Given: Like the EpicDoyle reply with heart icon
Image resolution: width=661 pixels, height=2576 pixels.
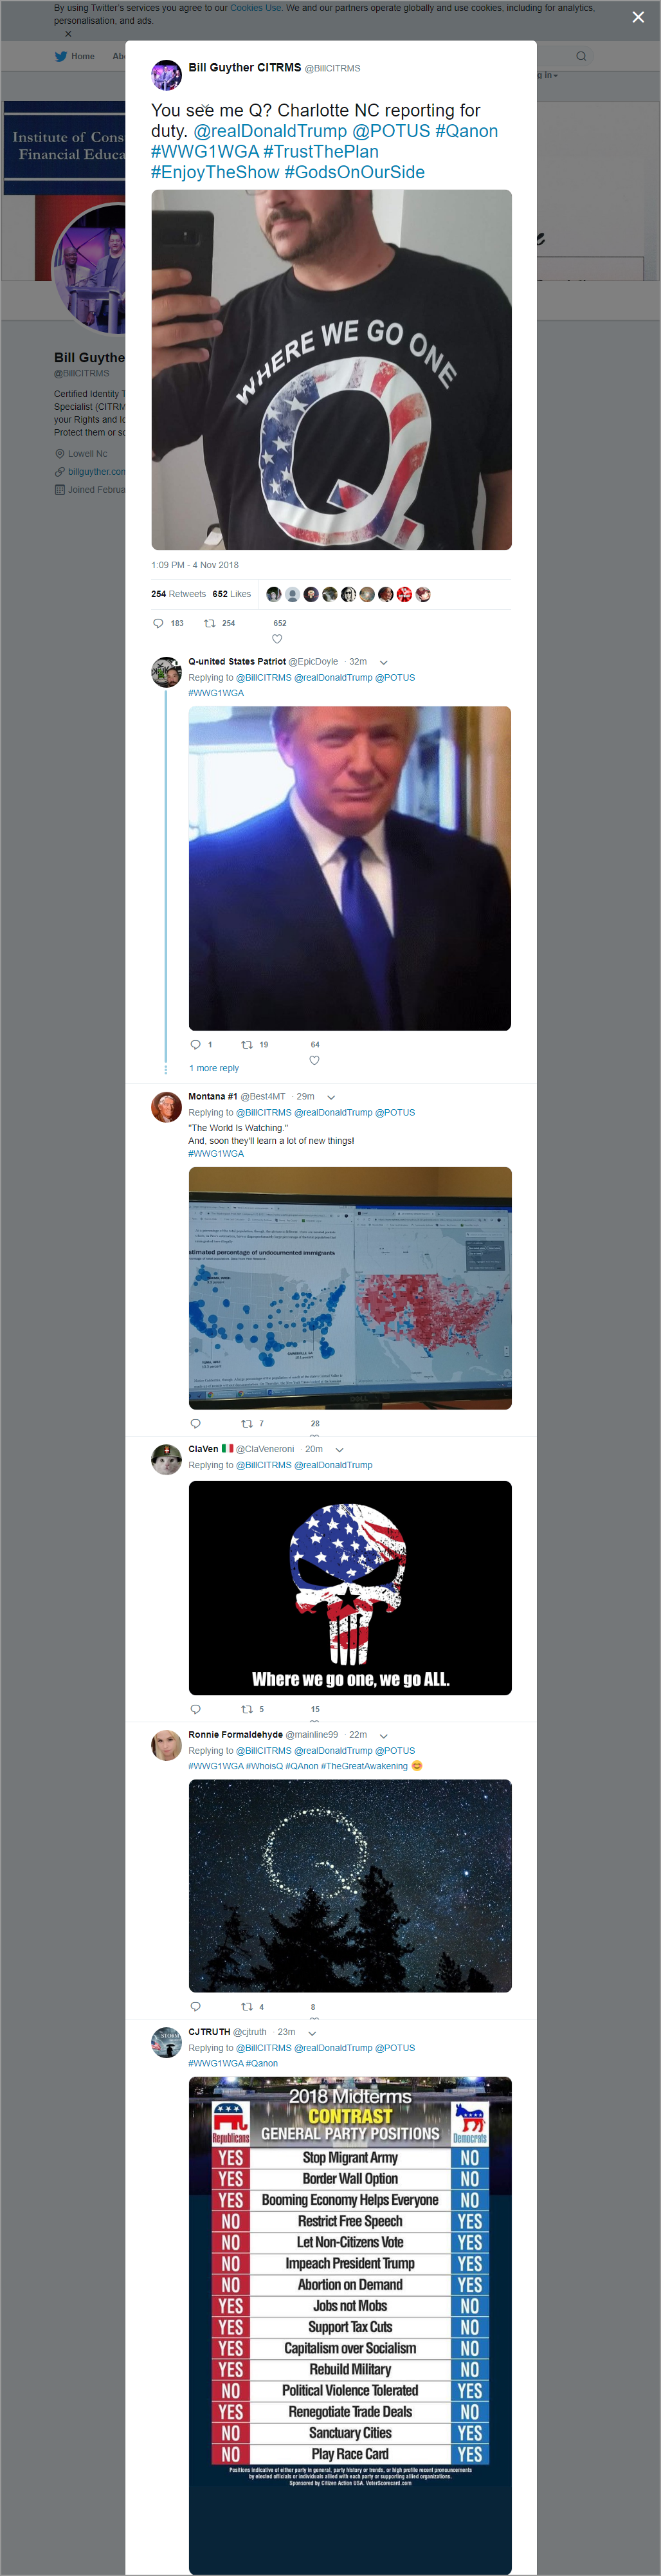Looking at the screenshot, I should [x=314, y=1060].
